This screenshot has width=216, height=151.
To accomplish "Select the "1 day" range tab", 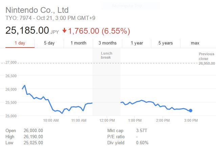I will [x=20, y=43].
